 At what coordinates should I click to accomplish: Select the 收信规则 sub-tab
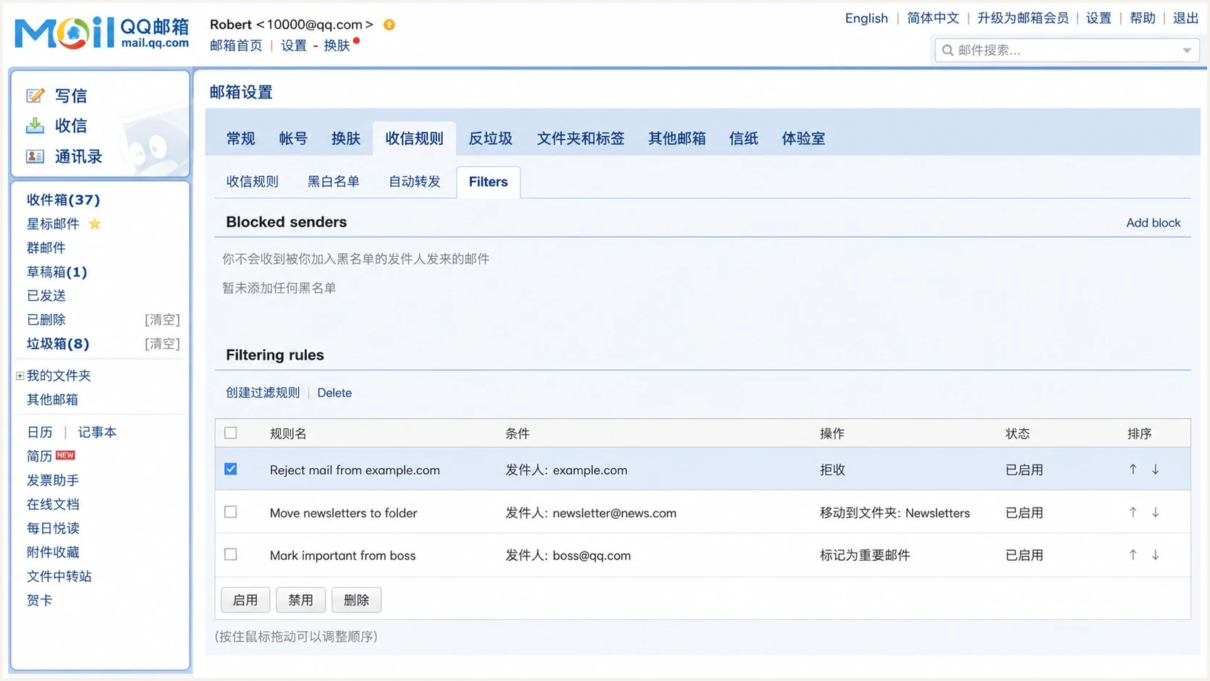coord(252,182)
